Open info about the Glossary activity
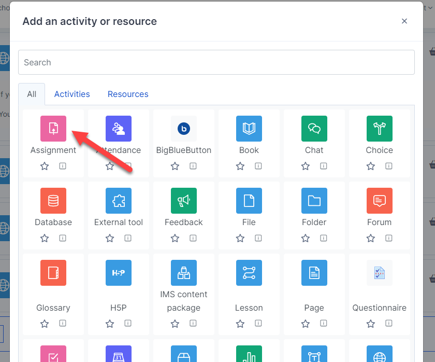This screenshot has height=362, width=435. pos(62,324)
